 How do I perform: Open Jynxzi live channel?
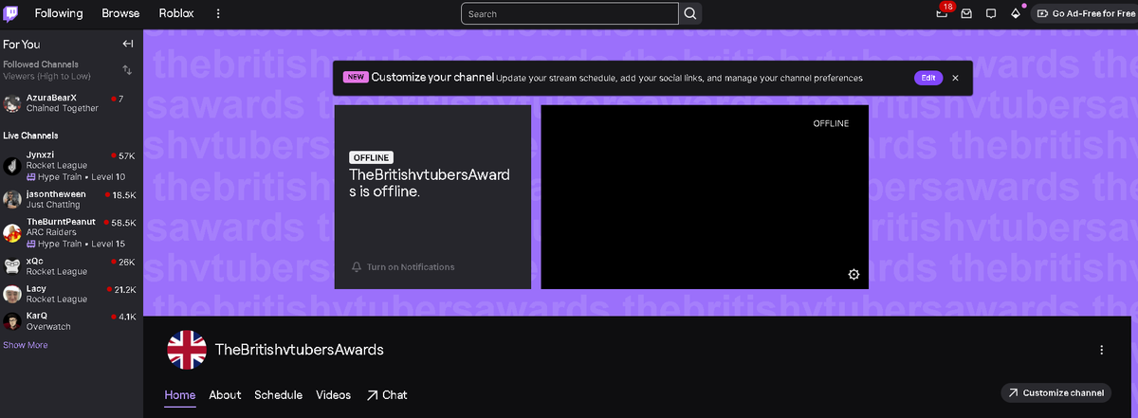pos(71,165)
